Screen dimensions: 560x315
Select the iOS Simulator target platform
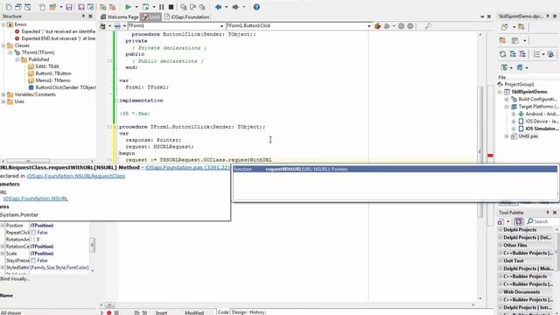542,129
